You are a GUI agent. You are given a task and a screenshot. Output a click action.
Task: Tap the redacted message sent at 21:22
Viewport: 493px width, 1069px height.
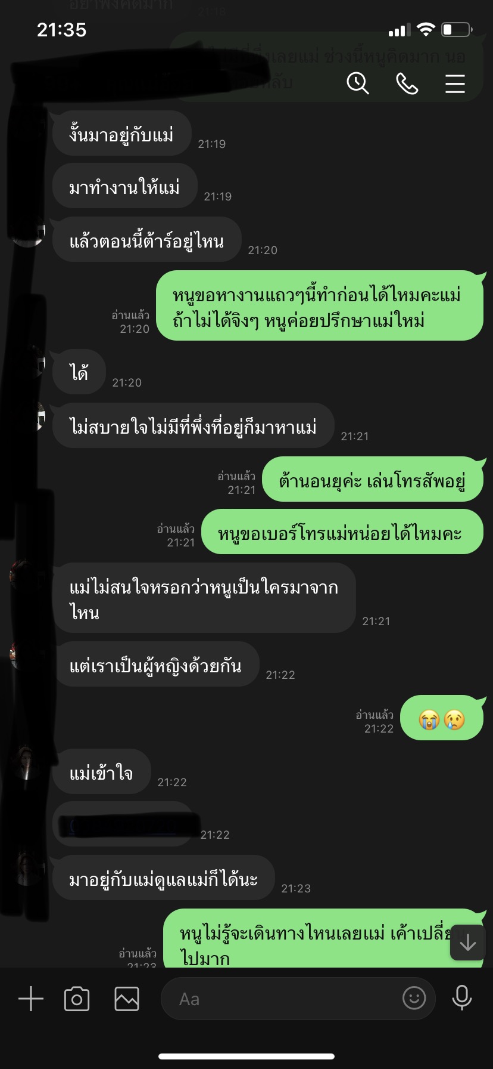(x=123, y=824)
